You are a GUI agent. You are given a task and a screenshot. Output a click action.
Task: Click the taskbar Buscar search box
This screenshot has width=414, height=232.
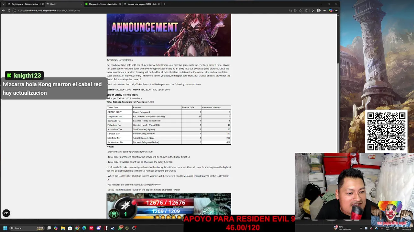[27, 228]
